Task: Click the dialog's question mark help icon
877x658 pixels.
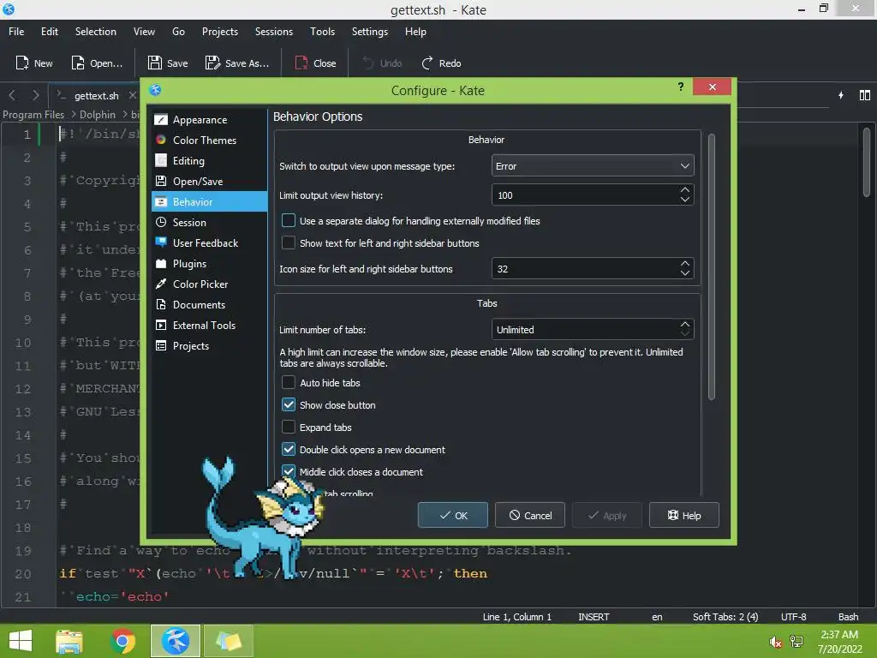Action: pos(681,87)
